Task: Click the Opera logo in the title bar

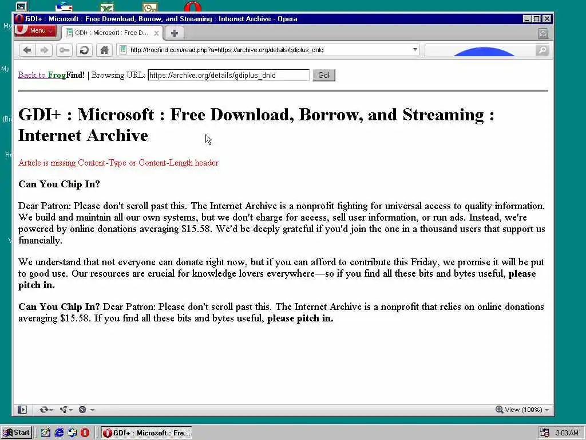Action: 19,19
